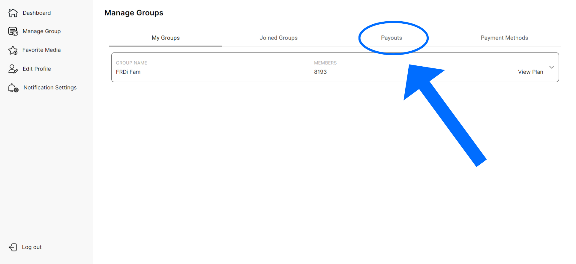
Task: Click the Manage Group sidebar icon
Action: click(13, 31)
